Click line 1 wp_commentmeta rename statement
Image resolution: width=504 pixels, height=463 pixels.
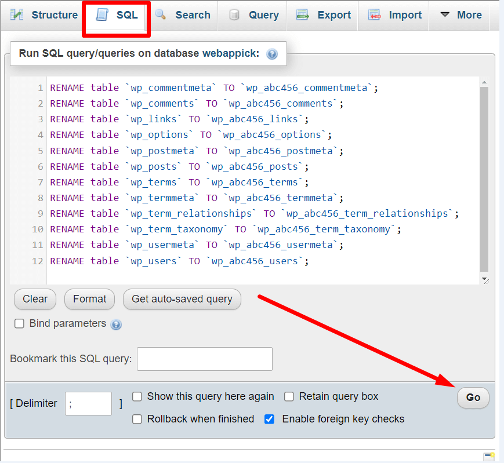point(214,88)
